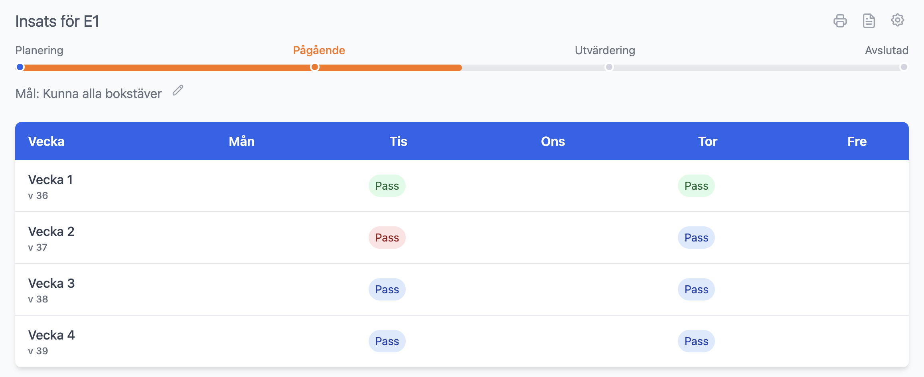
Task: Open Tuesday Pass in Vecka 3
Action: (387, 289)
